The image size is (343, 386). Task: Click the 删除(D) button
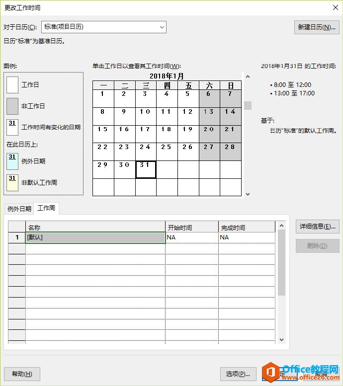[x=317, y=246]
